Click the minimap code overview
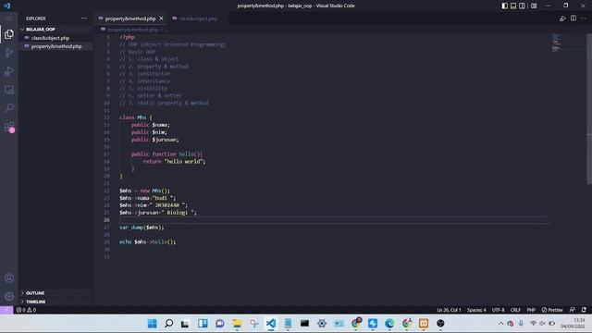This screenshot has height=333, width=592. (x=557, y=43)
